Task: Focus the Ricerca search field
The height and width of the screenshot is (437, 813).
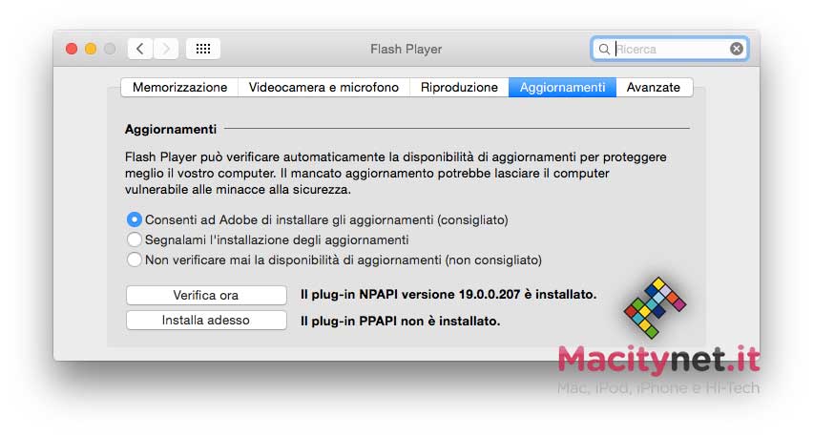Action: [671, 49]
